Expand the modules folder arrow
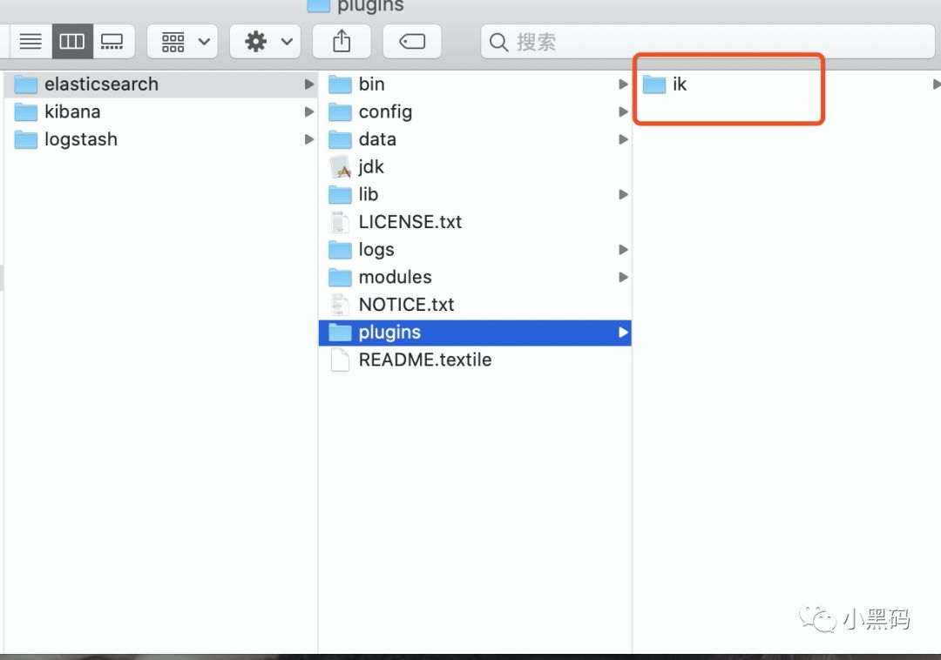The image size is (941, 660). (x=624, y=278)
